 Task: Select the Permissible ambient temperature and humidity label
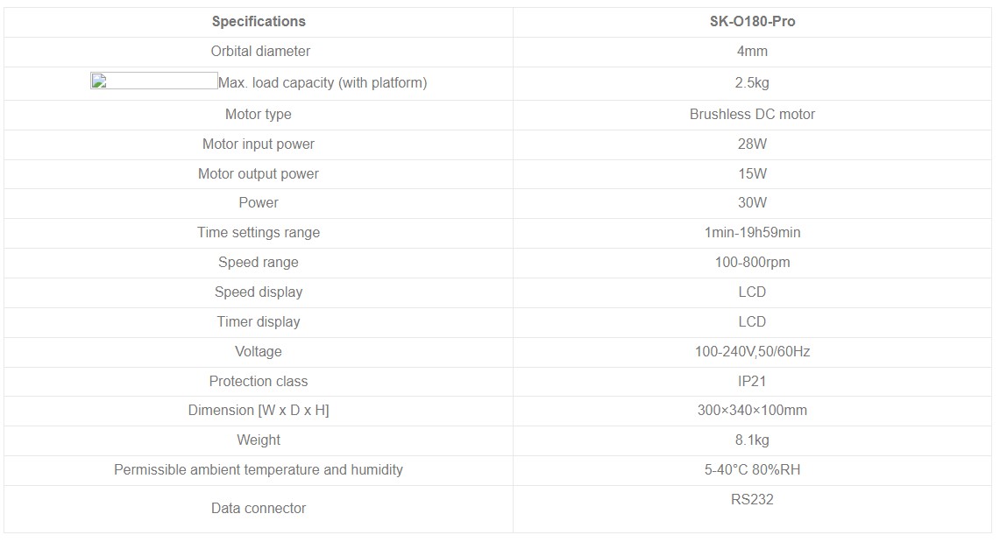pos(259,470)
